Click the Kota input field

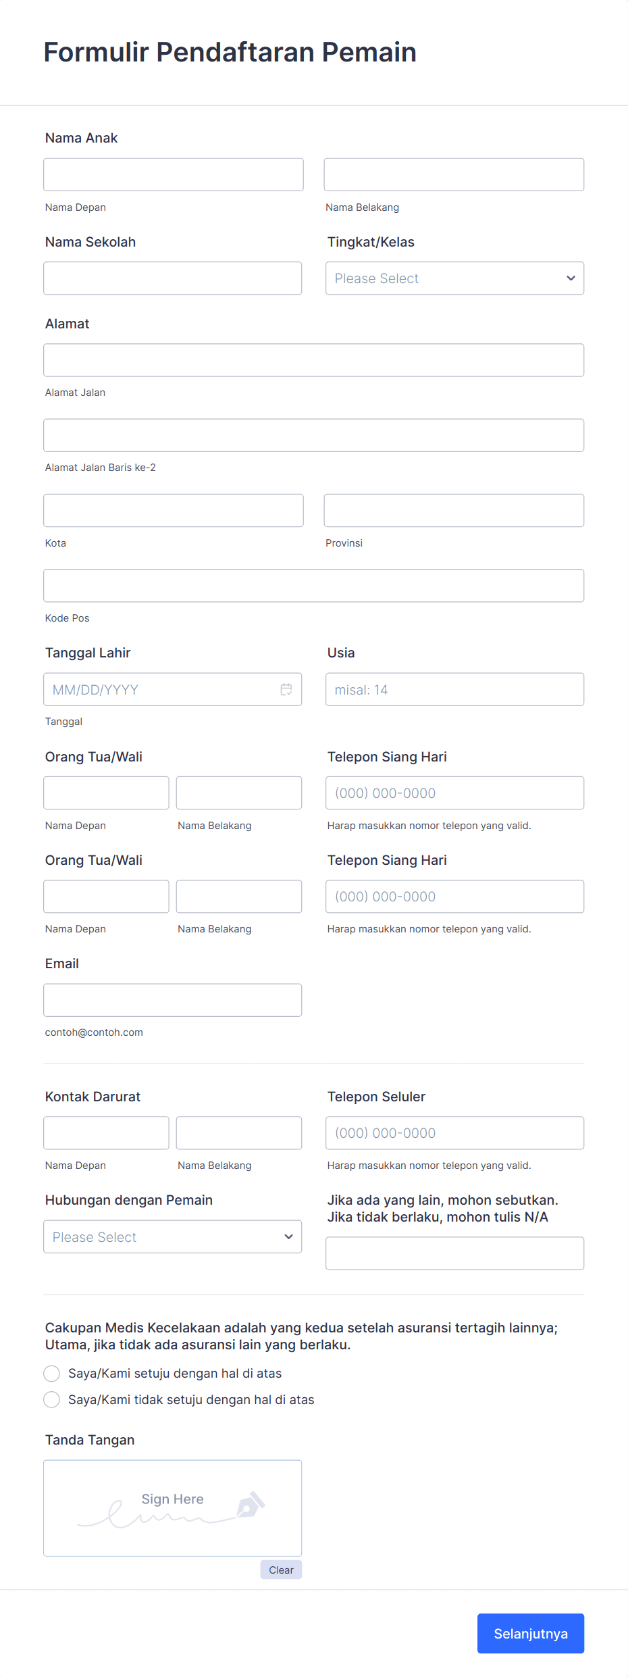point(173,510)
